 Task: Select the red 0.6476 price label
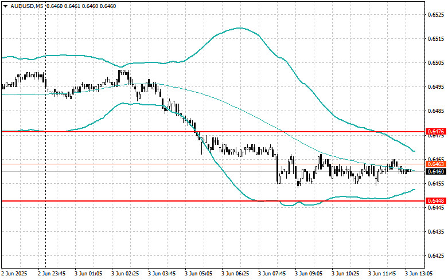436,132
